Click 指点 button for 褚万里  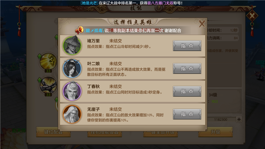pos(187,46)
